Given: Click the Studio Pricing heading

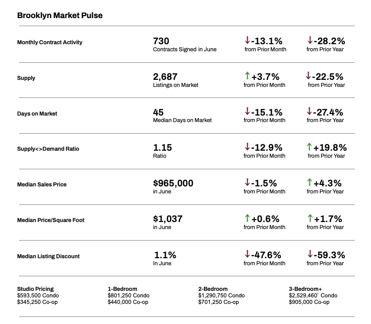Looking at the screenshot, I should [x=35, y=289].
